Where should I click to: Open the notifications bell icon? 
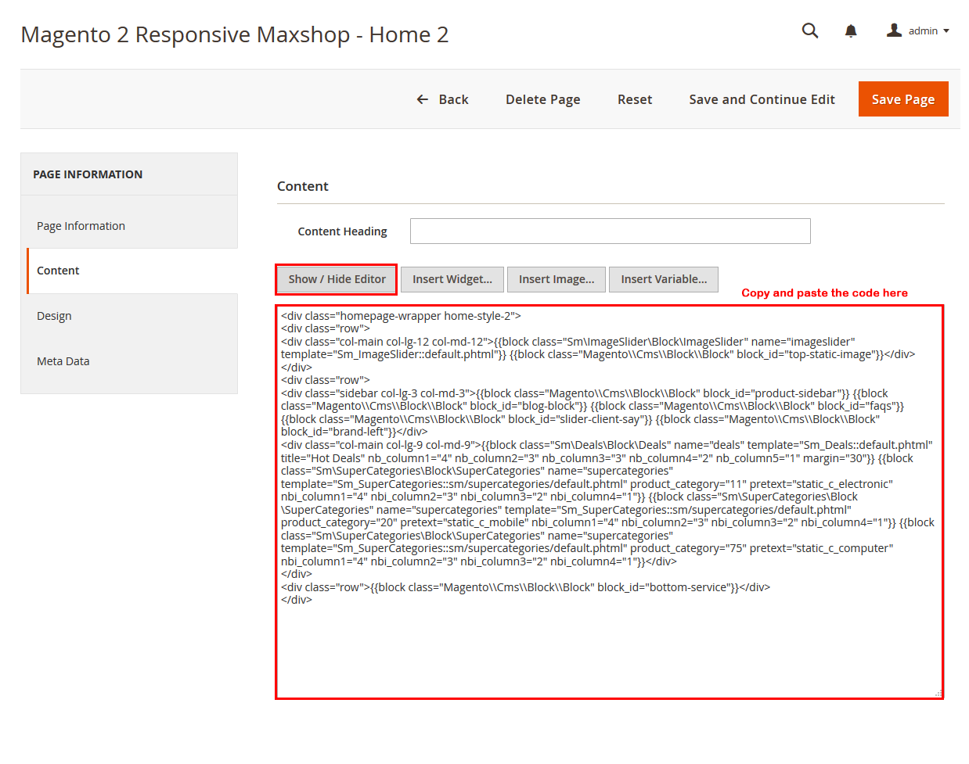pyautogui.click(x=851, y=30)
